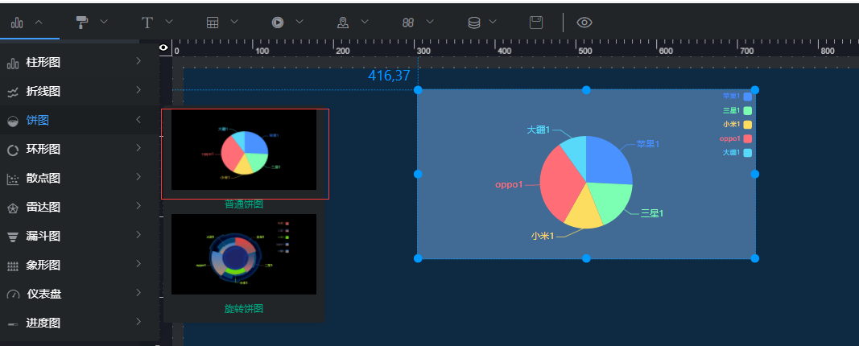Click the 折线图 line chart icon
859x346 pixels.
pos(13,93)
